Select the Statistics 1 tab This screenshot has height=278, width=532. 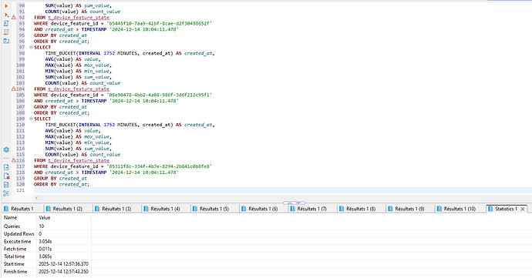click(x=506, y=209)
